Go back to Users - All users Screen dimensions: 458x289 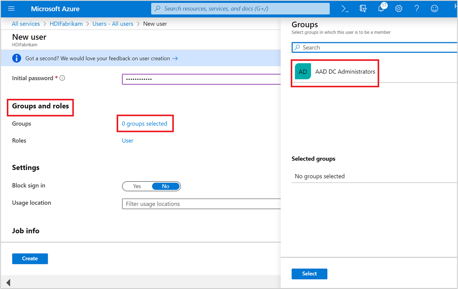pos(113,24)
